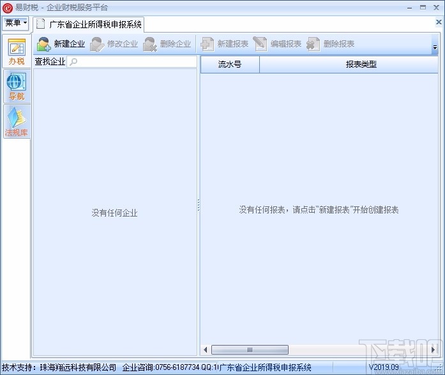This screenshot has width=445, height=375.
Task: Click 技术支持 company text in status bar
Action: [x=59, y=367]
